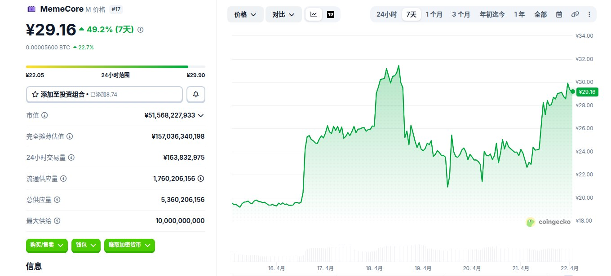Viewport: 611px width, 276px height.
Task: Select the 年初迄今 time range tab
Action: 492,14
